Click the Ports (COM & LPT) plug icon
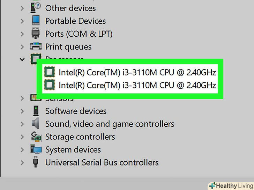254x190 pixels. point(36,34)
